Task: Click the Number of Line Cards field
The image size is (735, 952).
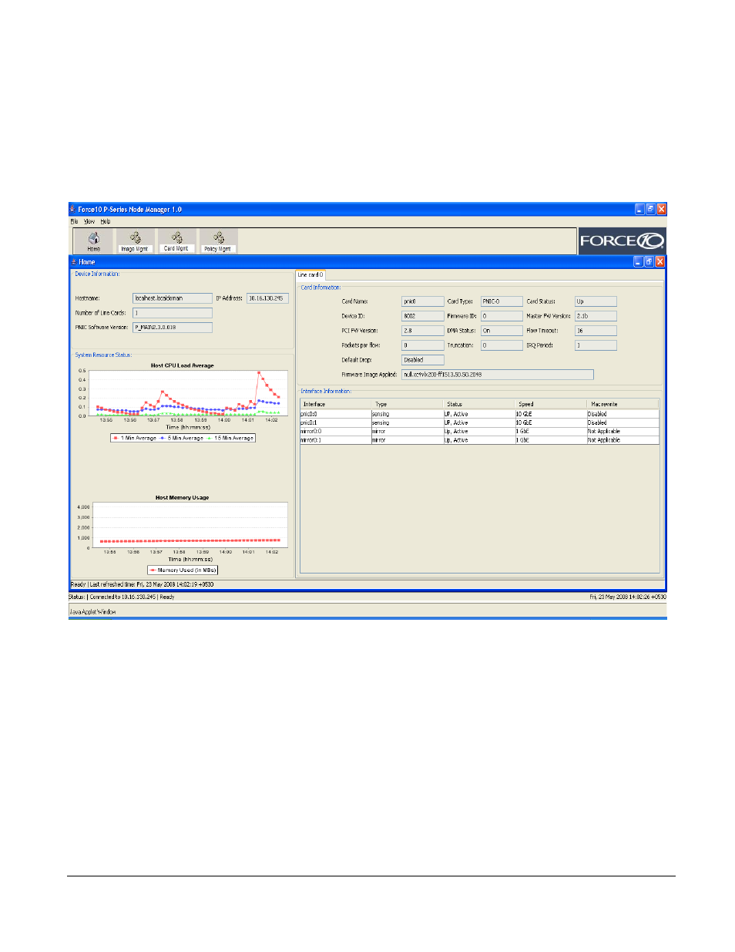Action: click(x=173, y=313)
